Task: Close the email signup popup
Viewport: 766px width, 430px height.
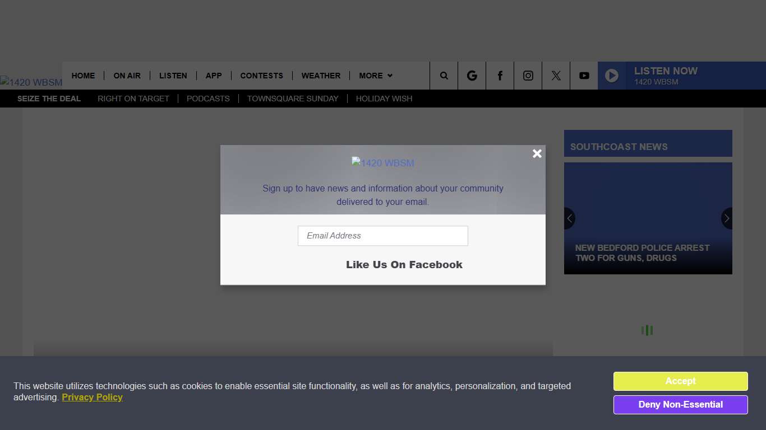Action: 537,153
